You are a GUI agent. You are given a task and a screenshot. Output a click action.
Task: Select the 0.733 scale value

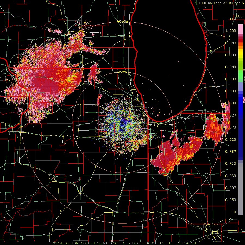click(231, 91)
